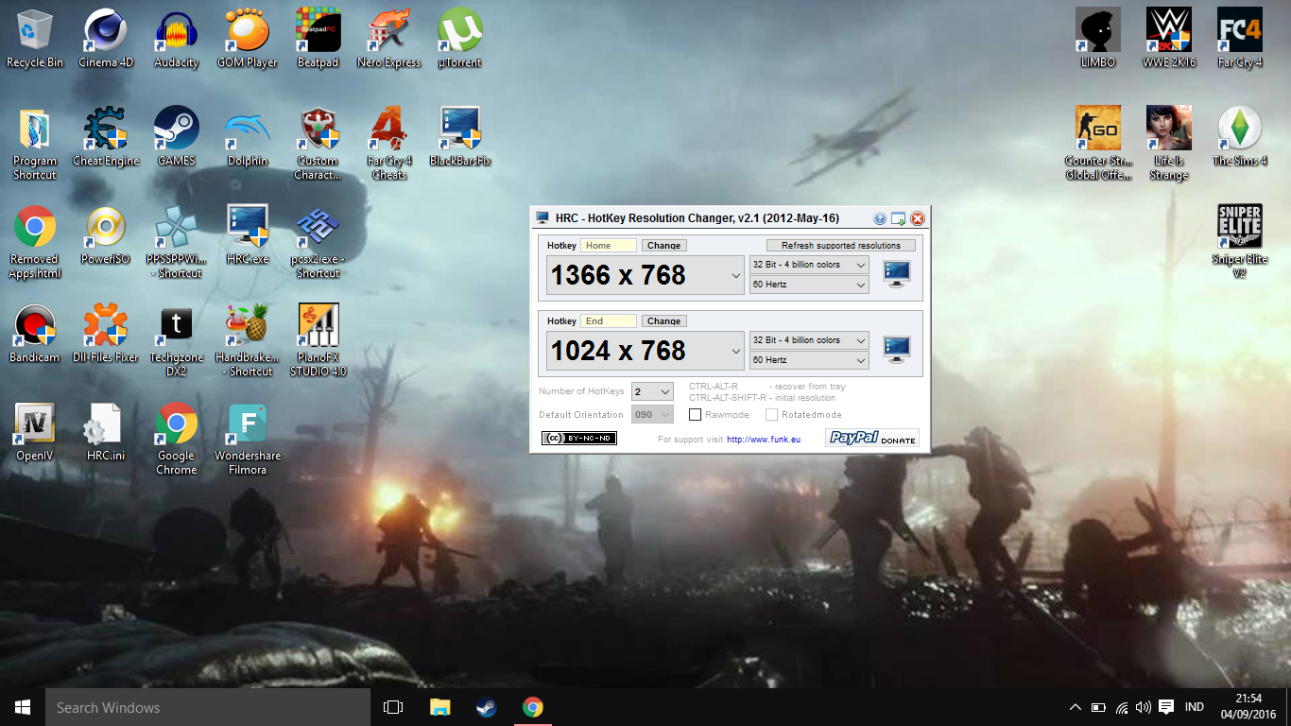Image resolution: width=1291 pixels, height=726 pixels.
Task: Select the pcsx2.exe shortcut icon
Action: pos(318,242)
